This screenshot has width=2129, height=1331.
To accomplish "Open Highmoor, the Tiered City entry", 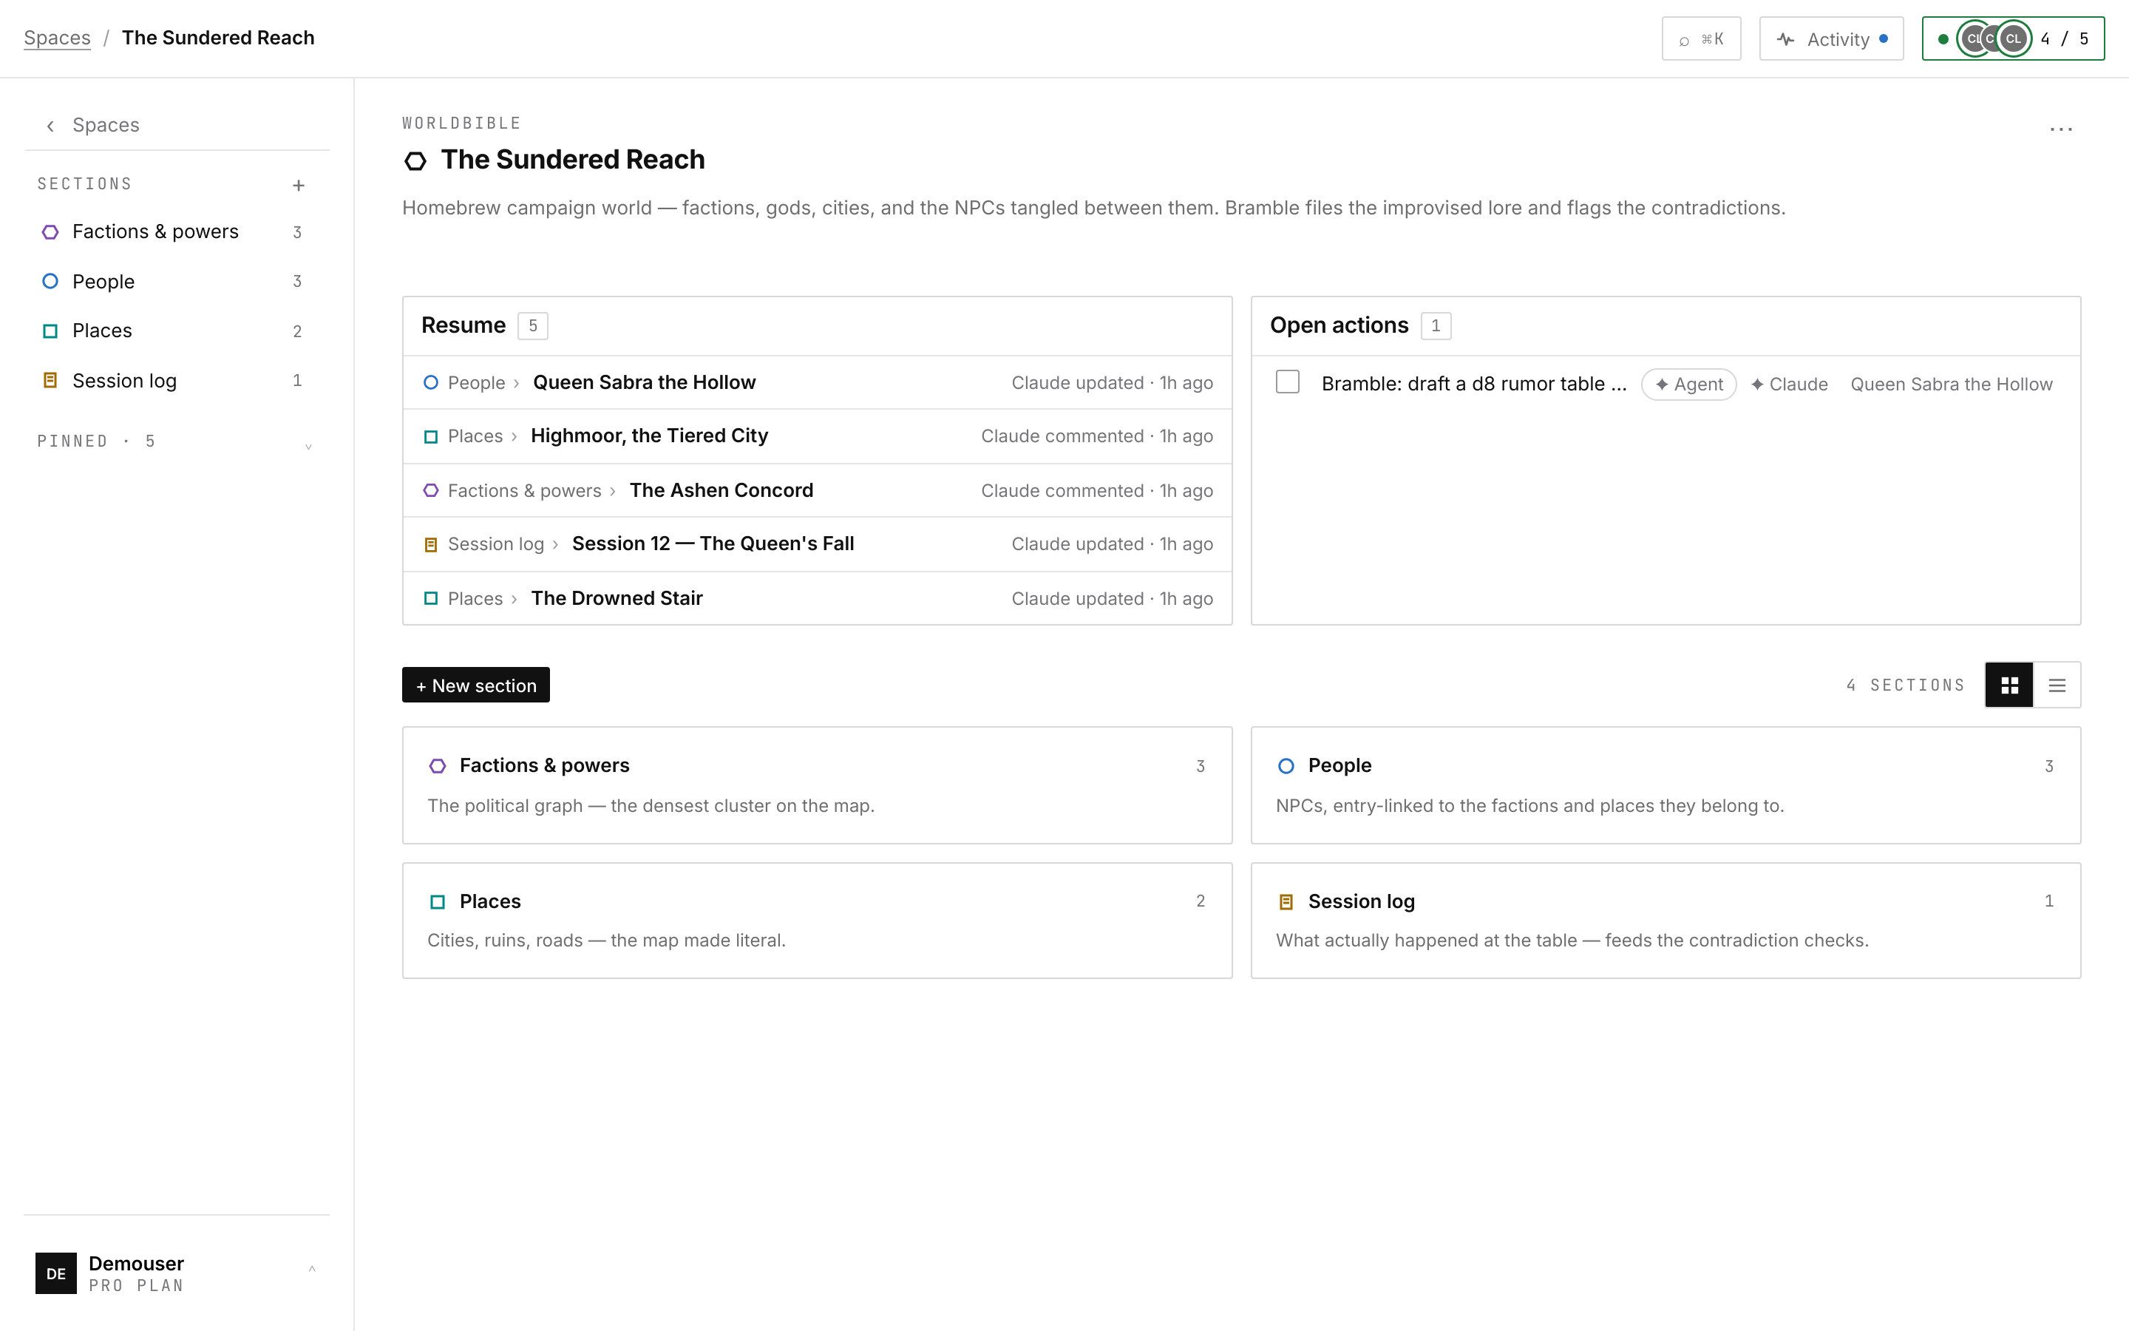I will pyautogui.click(x=816, y=436).
